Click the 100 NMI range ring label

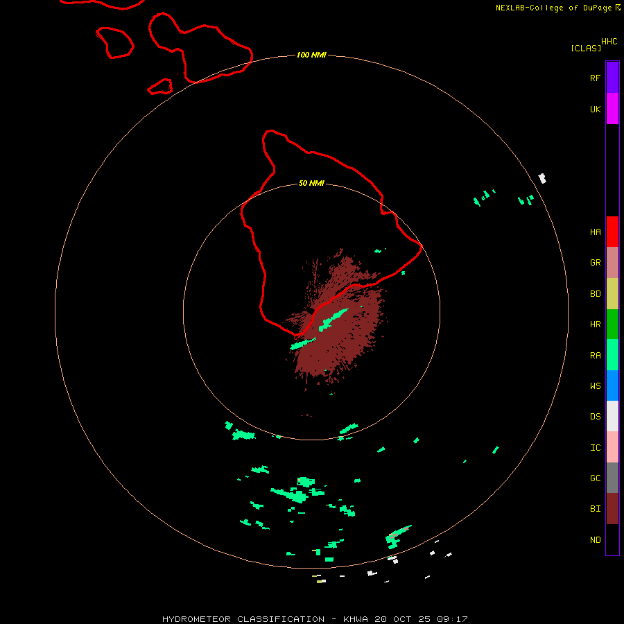tap(311, 55)
